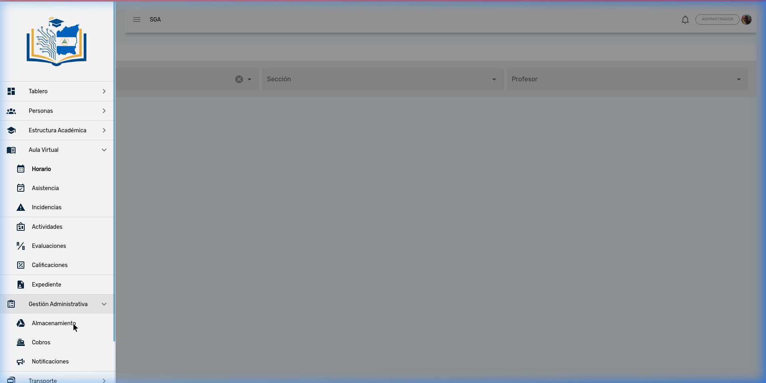Select Gestión Administrativa in sidebar
This screenshot has height=383, width=766.
tap(58, 304)
